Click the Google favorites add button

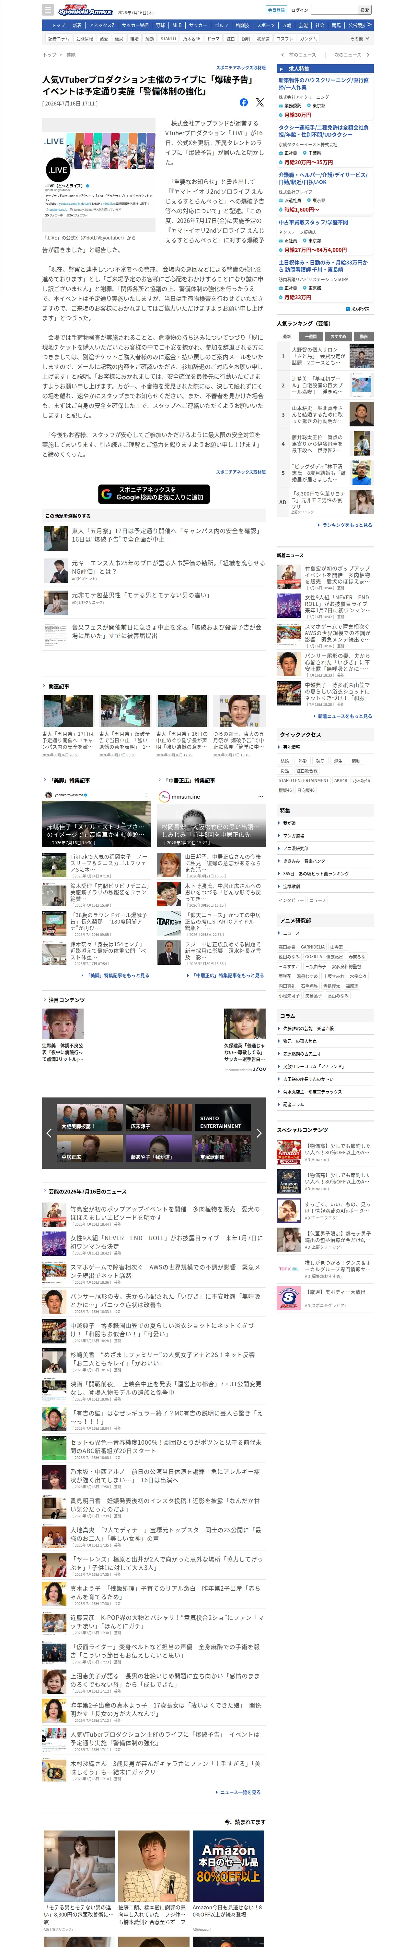point(154,494)
